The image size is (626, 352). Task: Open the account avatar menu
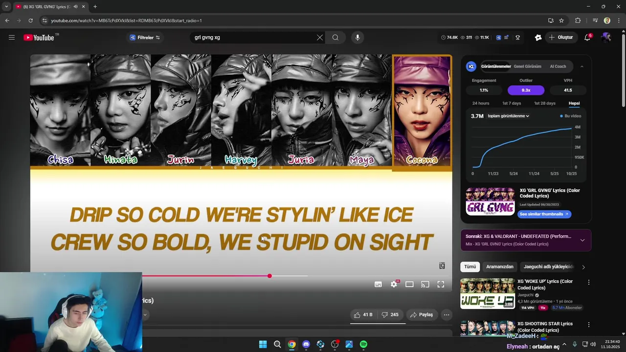pos(606,38)
